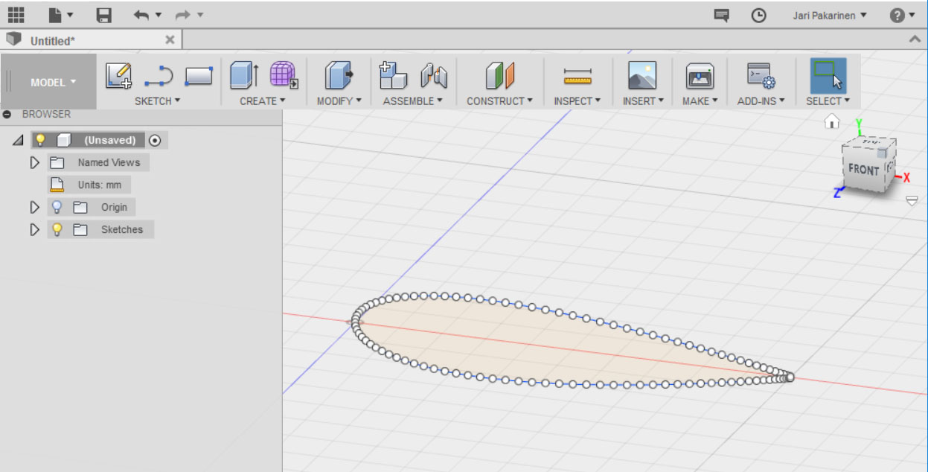This screenshot has height=472, width=928.
Task: Select the Line sketch tool
Action: coord(158,75)
